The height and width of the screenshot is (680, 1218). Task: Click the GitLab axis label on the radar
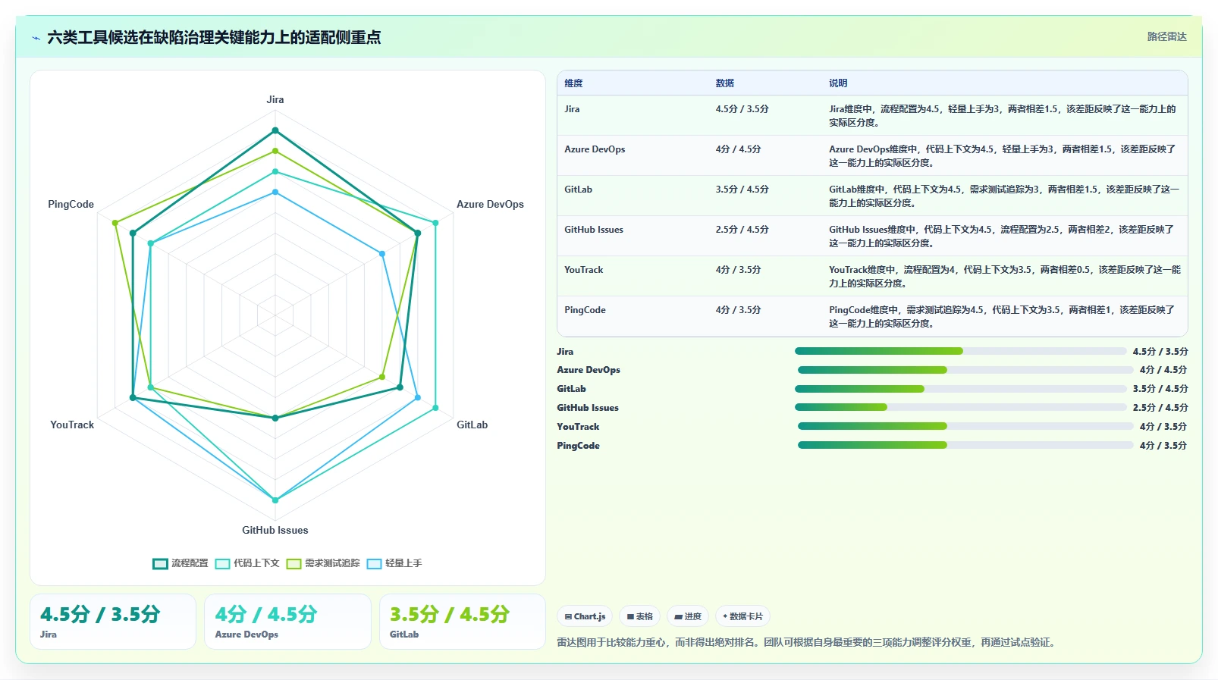472,425
